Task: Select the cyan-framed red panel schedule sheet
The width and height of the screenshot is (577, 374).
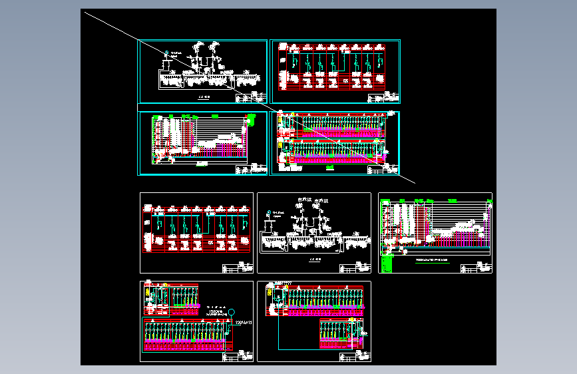Action: pos(335,71)
